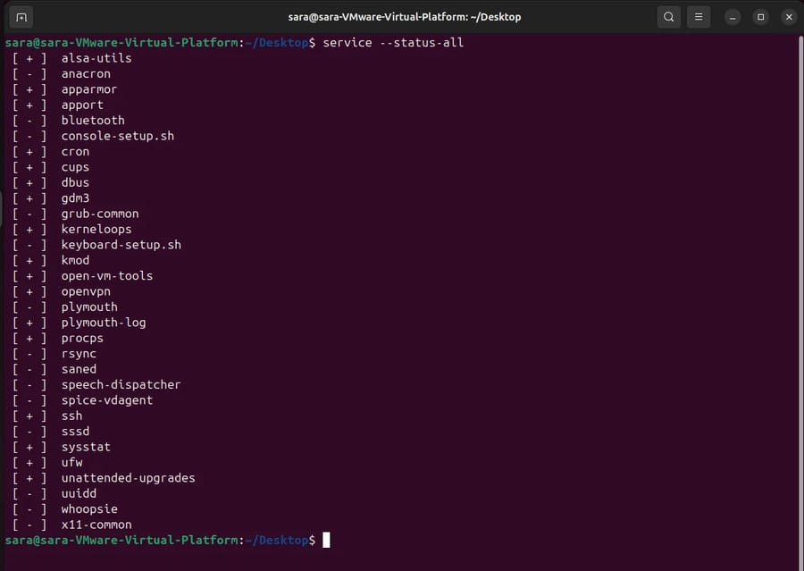Viewport: 804px width, 571px height.
Task: Open the hamburger menu
Action: point(699,17)
